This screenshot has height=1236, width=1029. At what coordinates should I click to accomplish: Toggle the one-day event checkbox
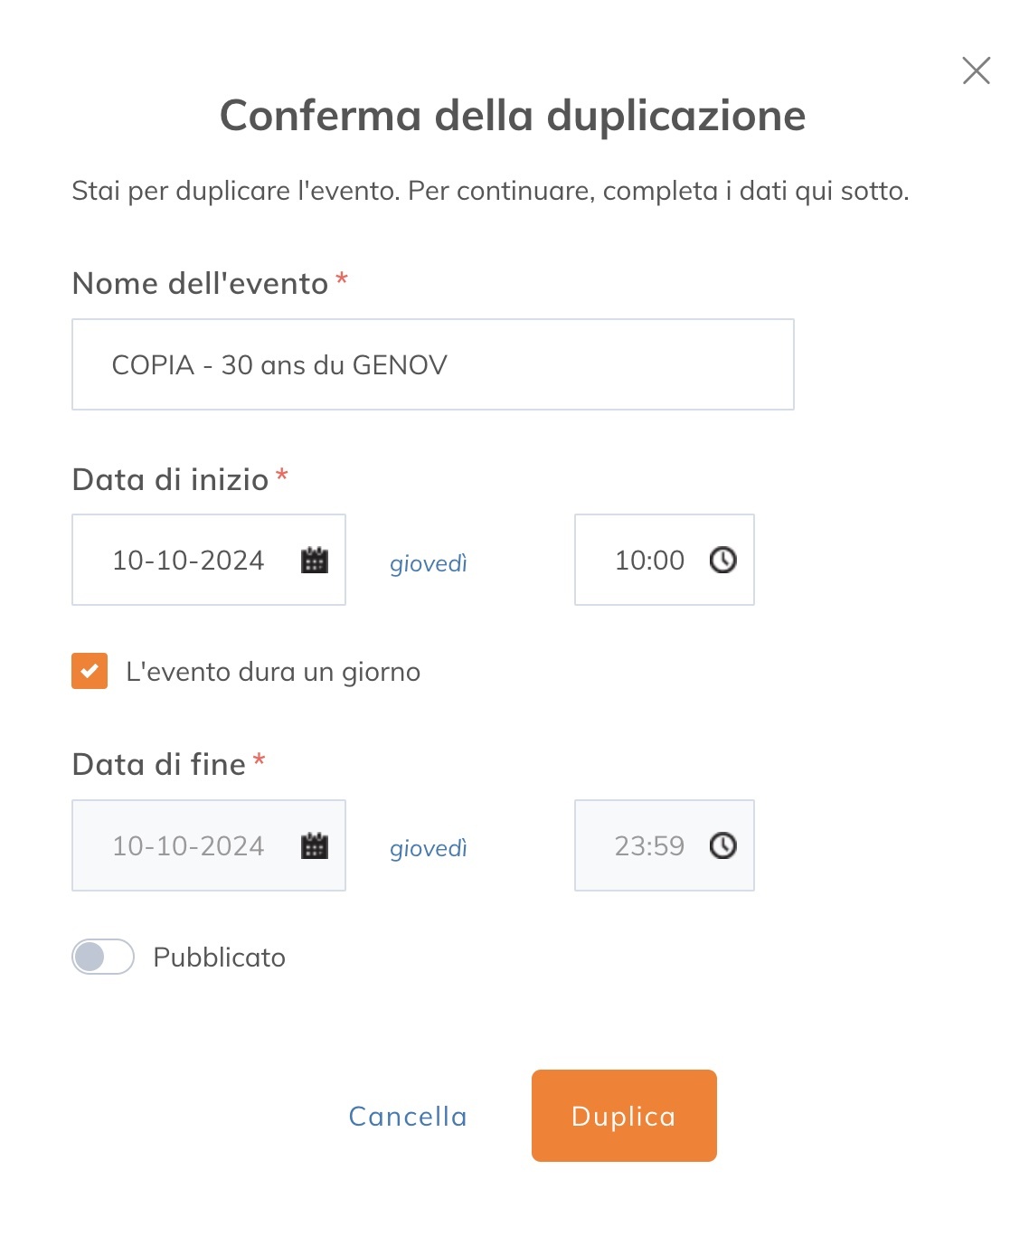(x=88, y=672)
